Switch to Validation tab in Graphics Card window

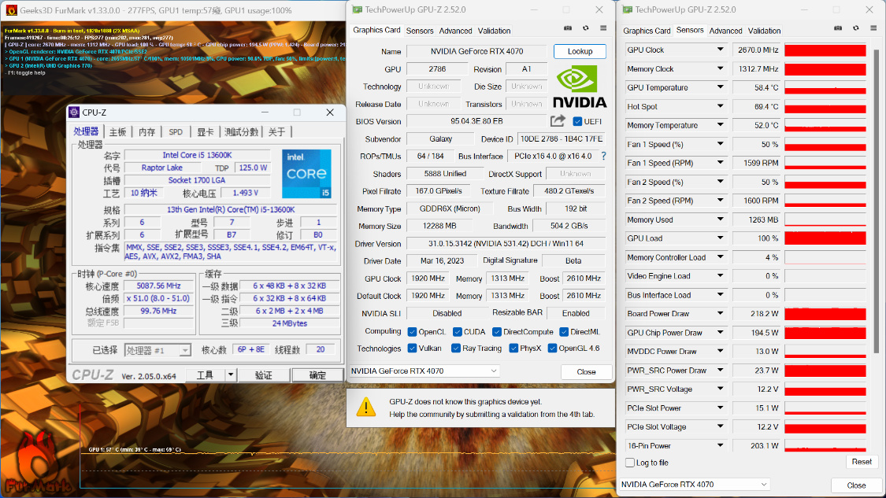(x=494, y=31)
